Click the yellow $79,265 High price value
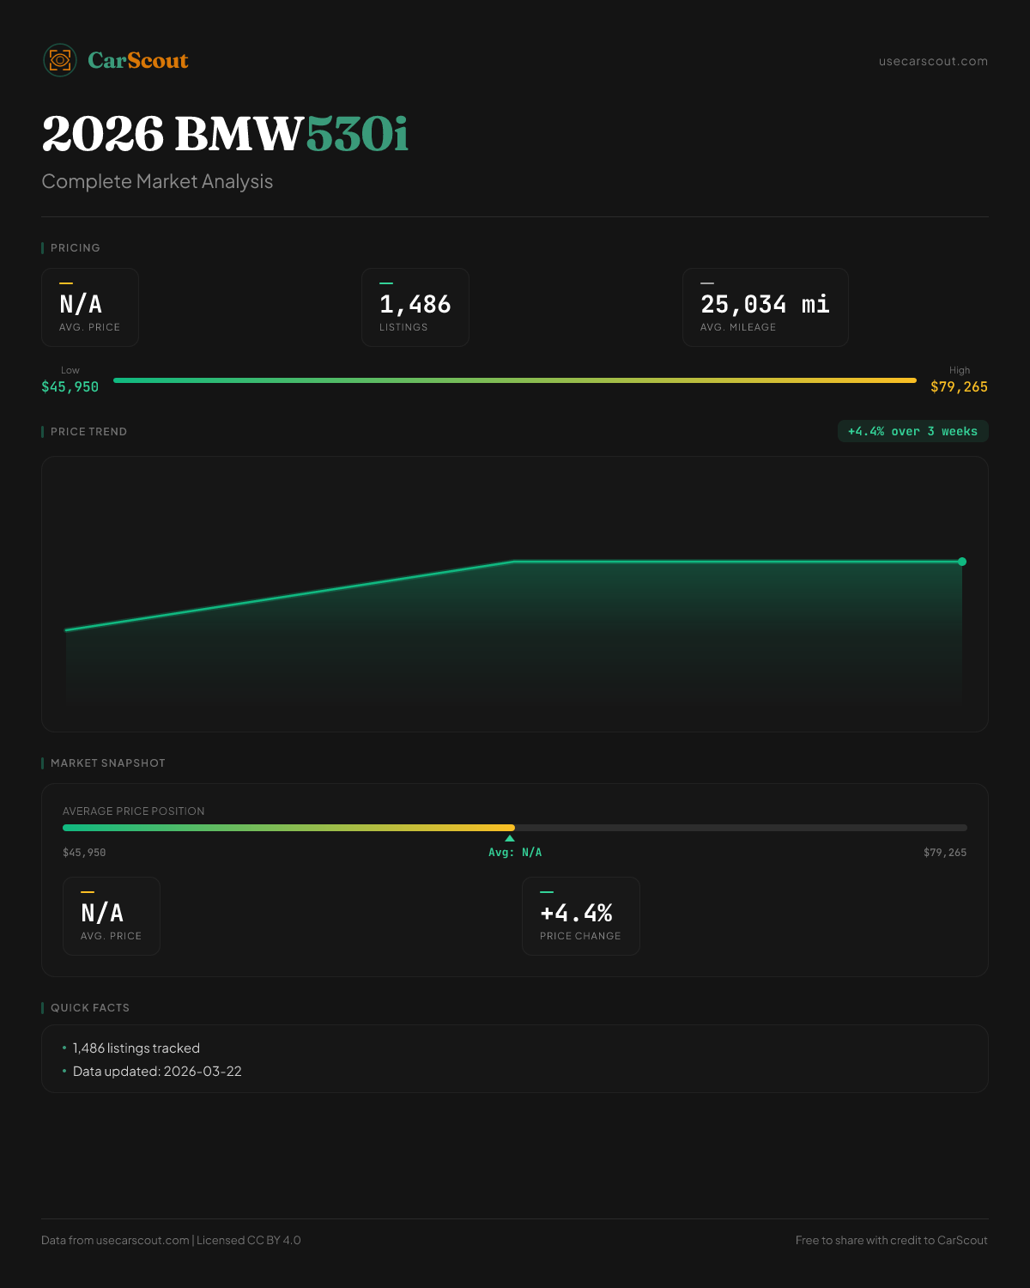Viewport: 1030px width, 1288px height. pos(959,386)
